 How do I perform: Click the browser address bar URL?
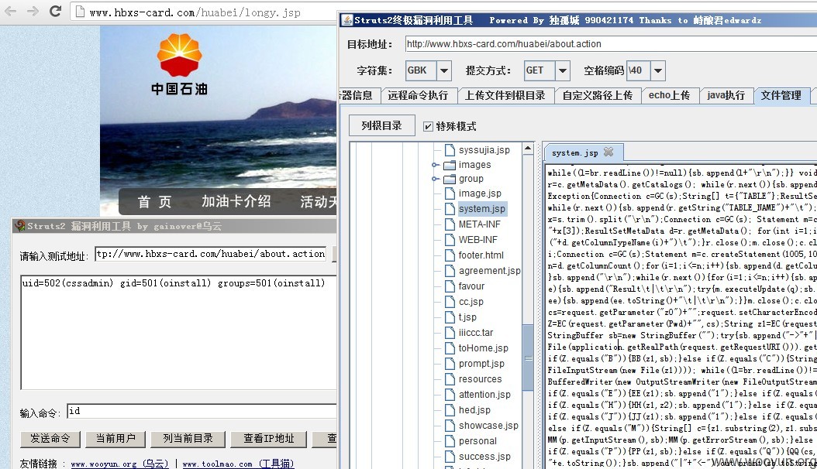195,12
